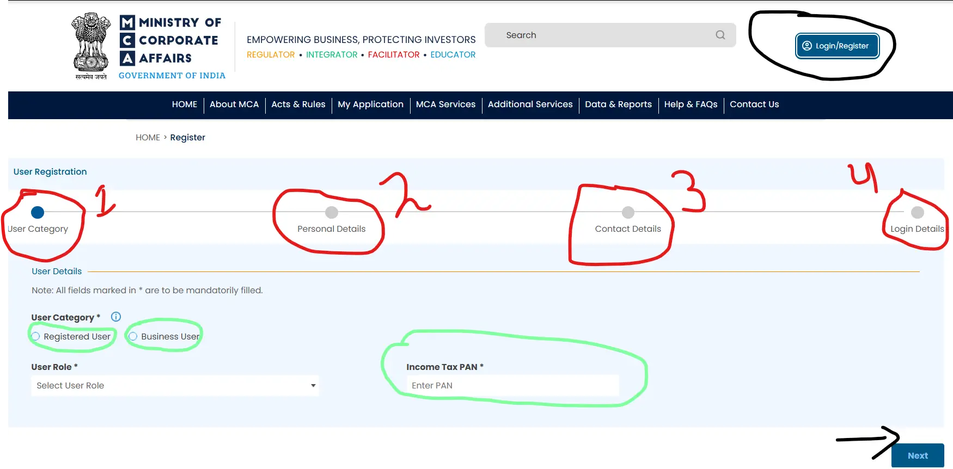The image size is (953, 469).
Task: Click the Indian national emblem logo
Action: coord(91,46)
